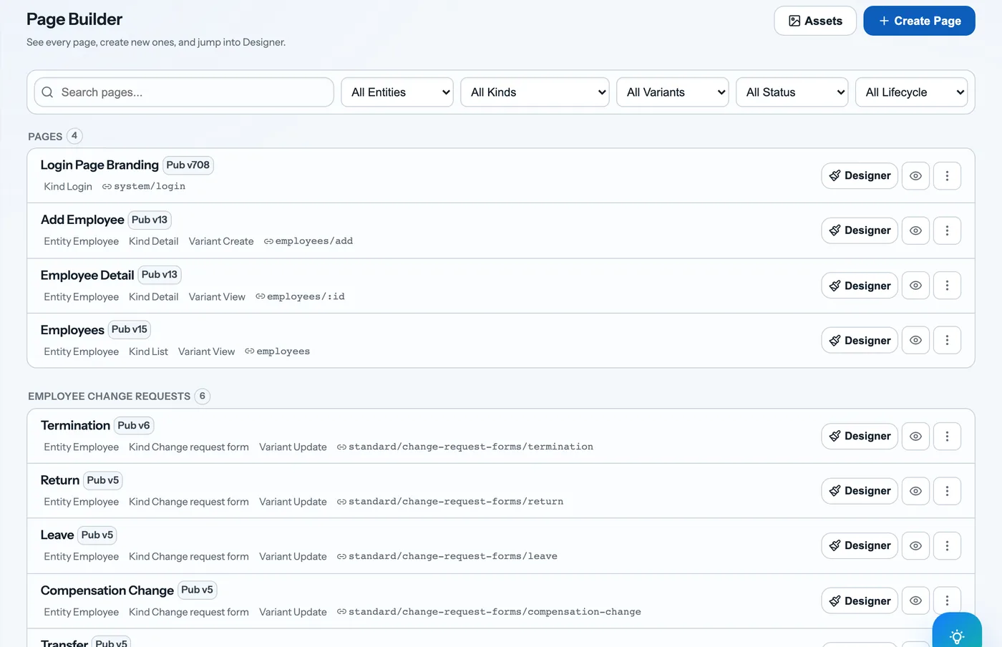Open the Assets library
Image resolution: width=1002 pixels, height=647 pixels.
[x=815, y=21]
